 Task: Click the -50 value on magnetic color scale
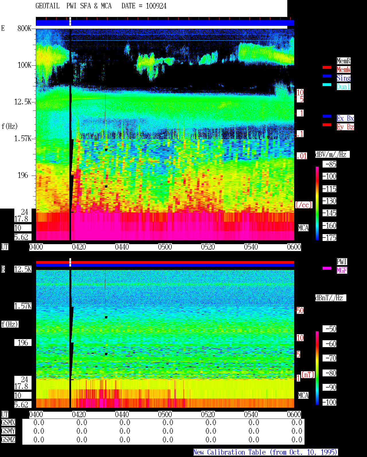[x=329, y=329]
